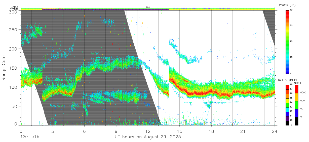Click the black swatch in TX FRQ legend
Viewport: 309px width, 142px height.
(x=287, y=123)
